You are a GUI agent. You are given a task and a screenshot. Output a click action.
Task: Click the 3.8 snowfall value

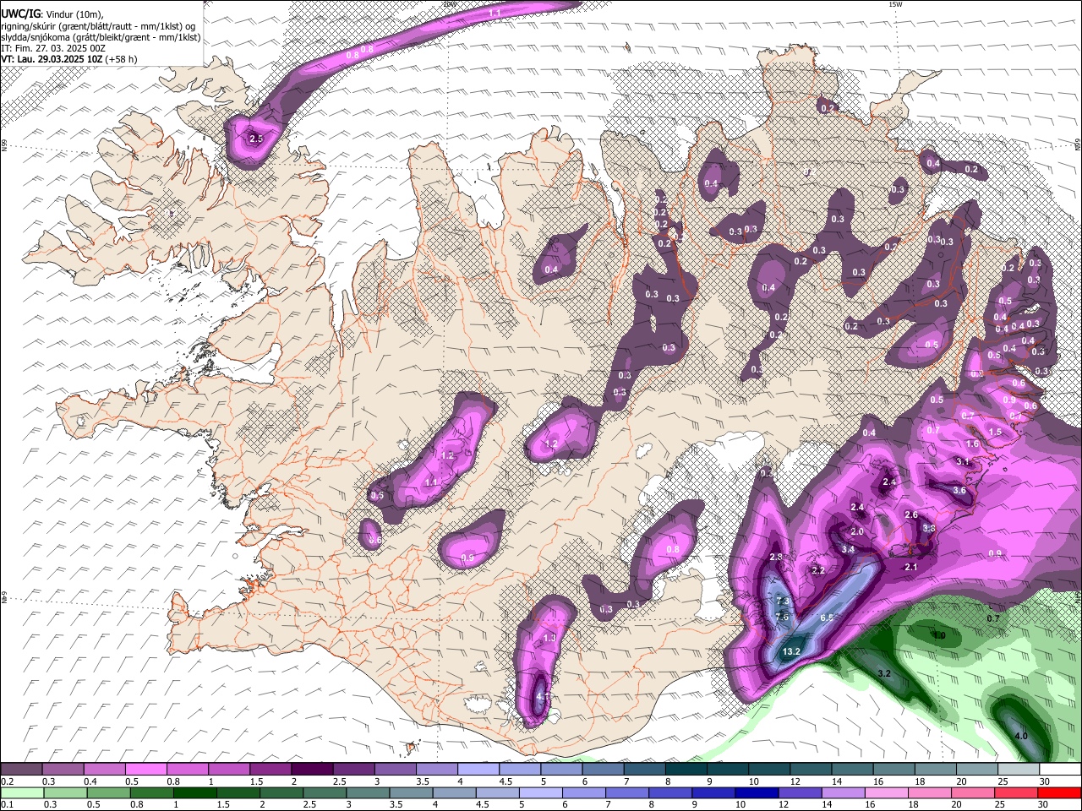click(x=928, y=528)
